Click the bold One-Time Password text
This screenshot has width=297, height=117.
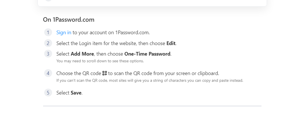coord(147,54)
